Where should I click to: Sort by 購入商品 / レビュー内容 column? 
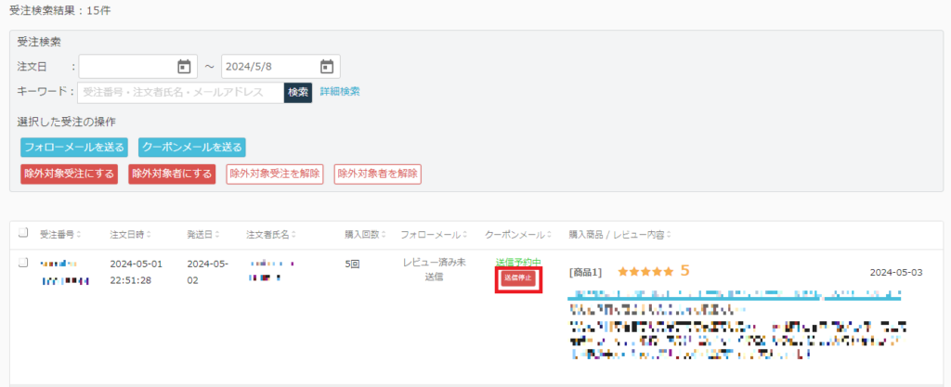tap(619, 235)
